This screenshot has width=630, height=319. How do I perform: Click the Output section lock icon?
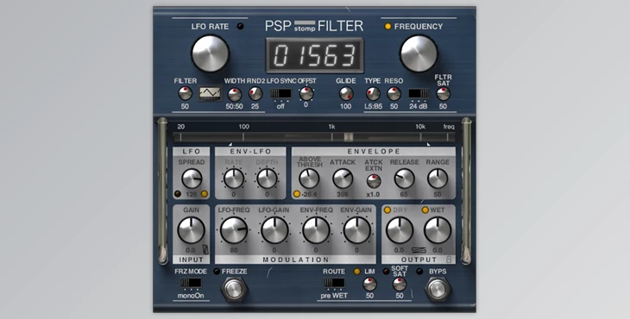tap(449, 260)
